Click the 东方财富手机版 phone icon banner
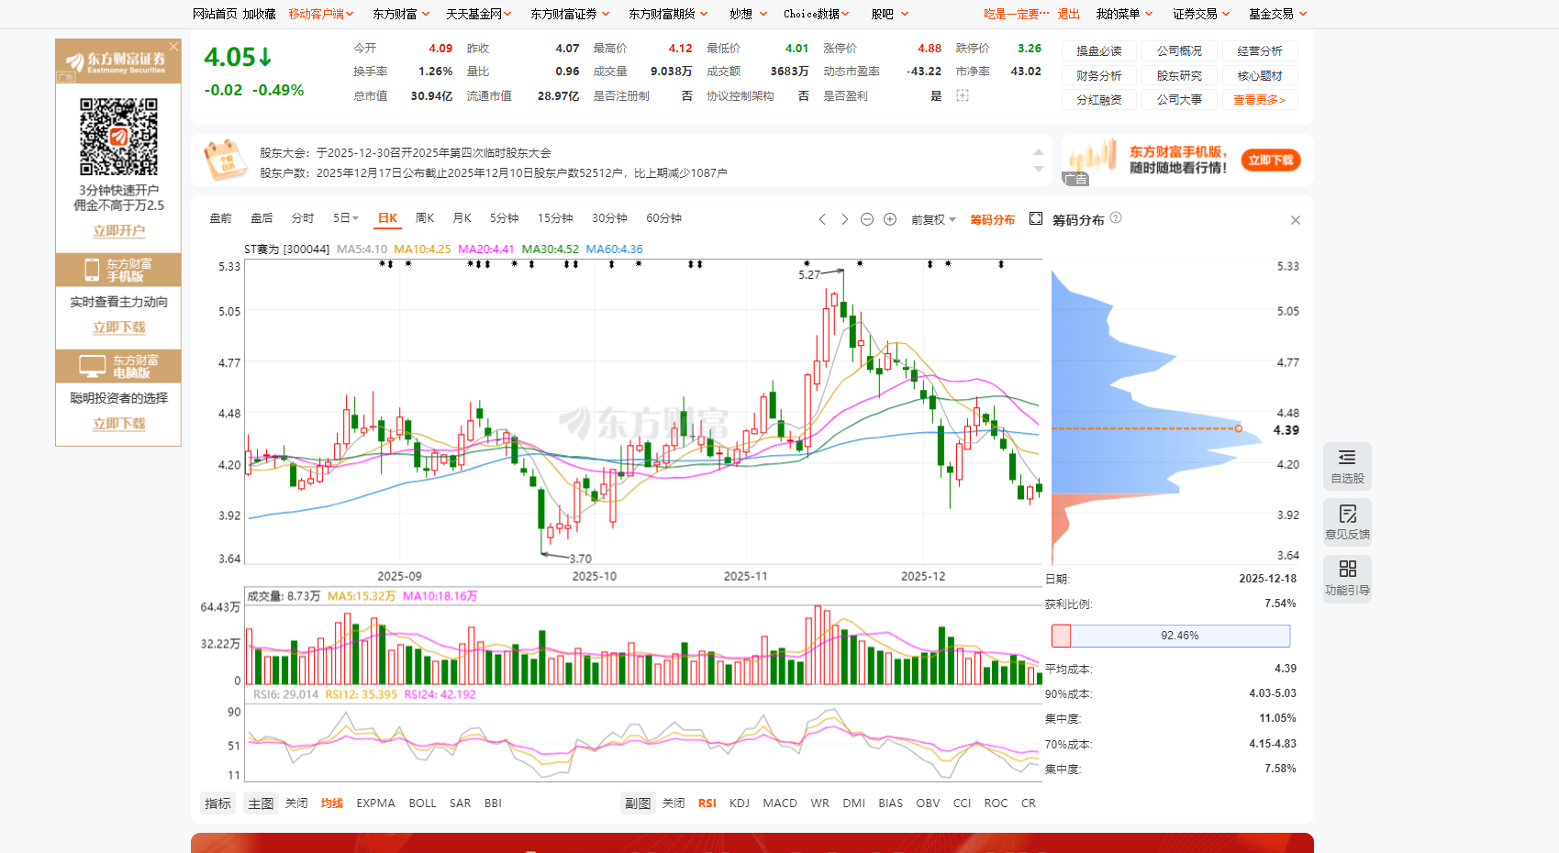The width and height of the screenshot is (1559, 853). pos(118,270)
